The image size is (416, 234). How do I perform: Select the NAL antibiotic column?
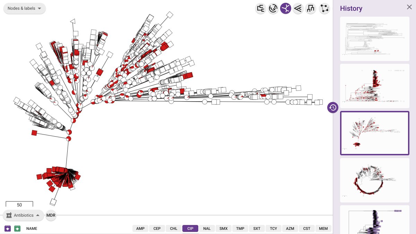click(x=207, y=228)
